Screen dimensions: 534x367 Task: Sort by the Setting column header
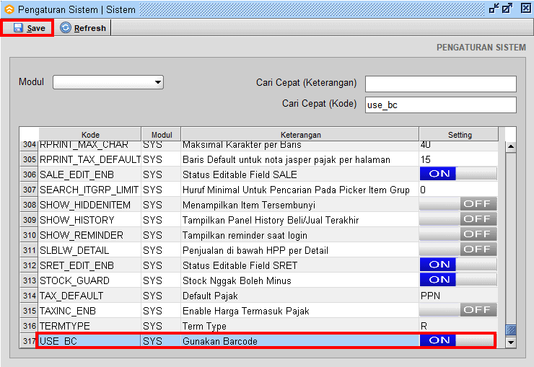point(460,135)
